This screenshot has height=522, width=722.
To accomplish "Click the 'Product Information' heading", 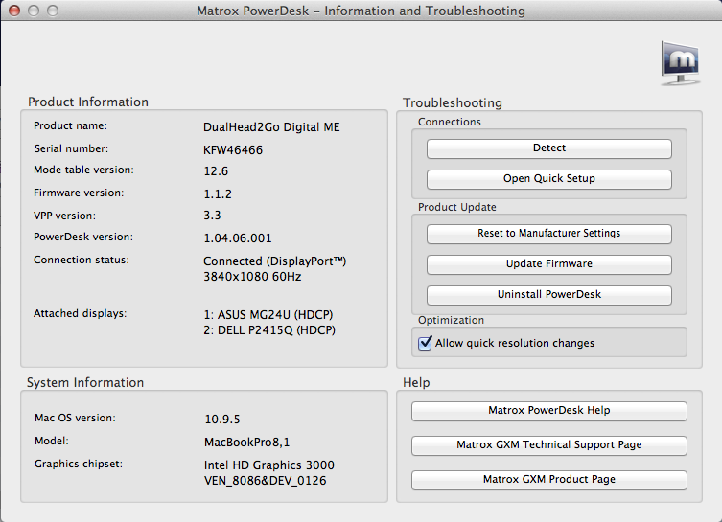I will pos(88,102).
